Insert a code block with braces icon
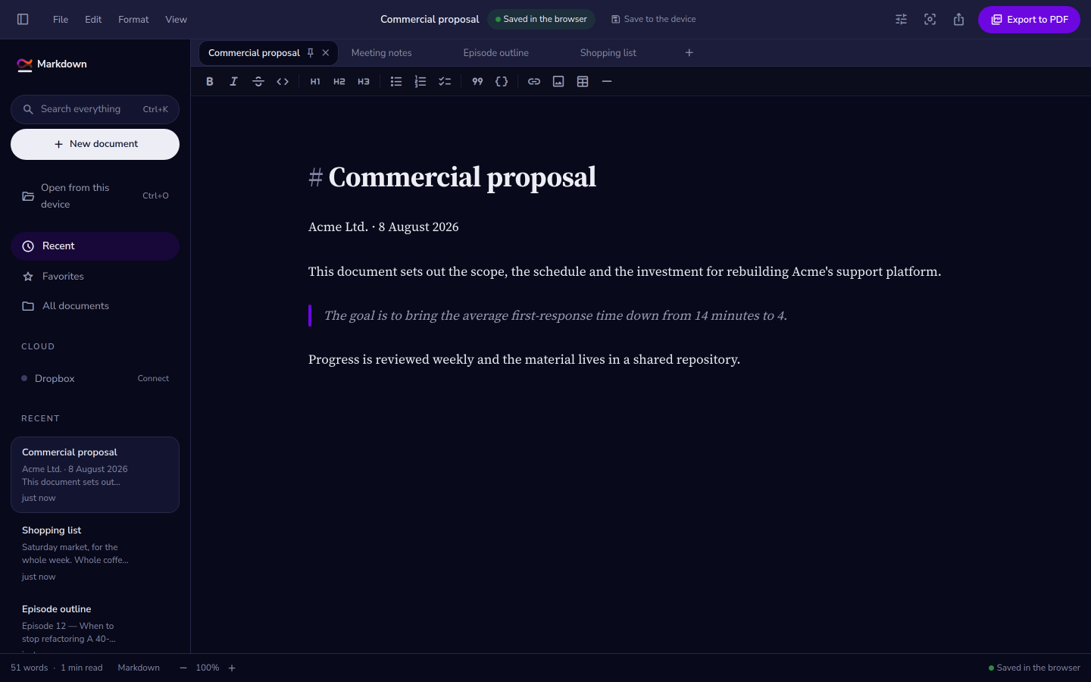 (502, 81)
